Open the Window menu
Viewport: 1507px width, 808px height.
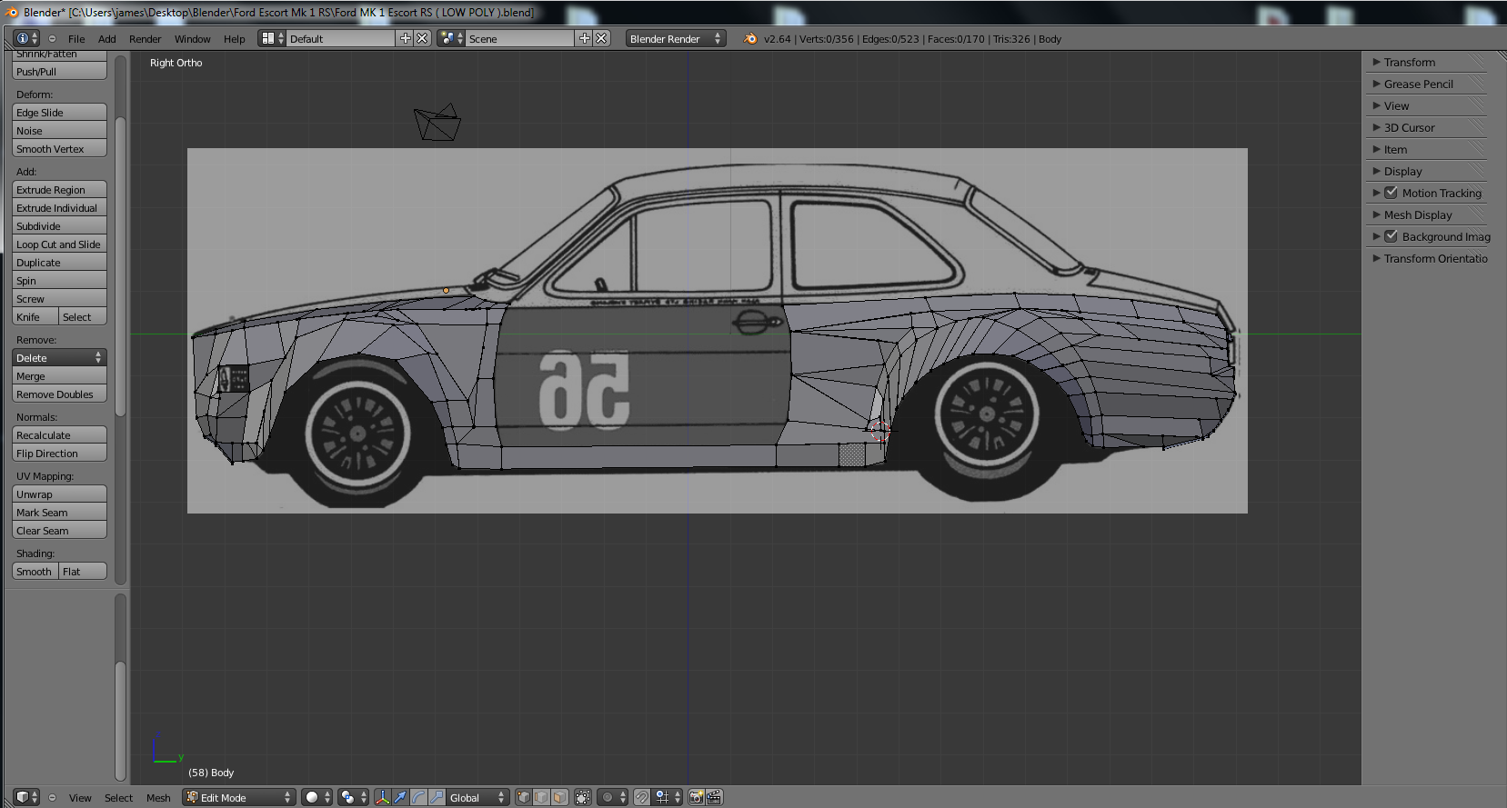click(193, 39)
